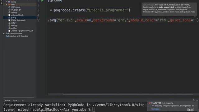Open 1ESPm.png in project tree
The image size is (199, 112).
pos(16,7)
